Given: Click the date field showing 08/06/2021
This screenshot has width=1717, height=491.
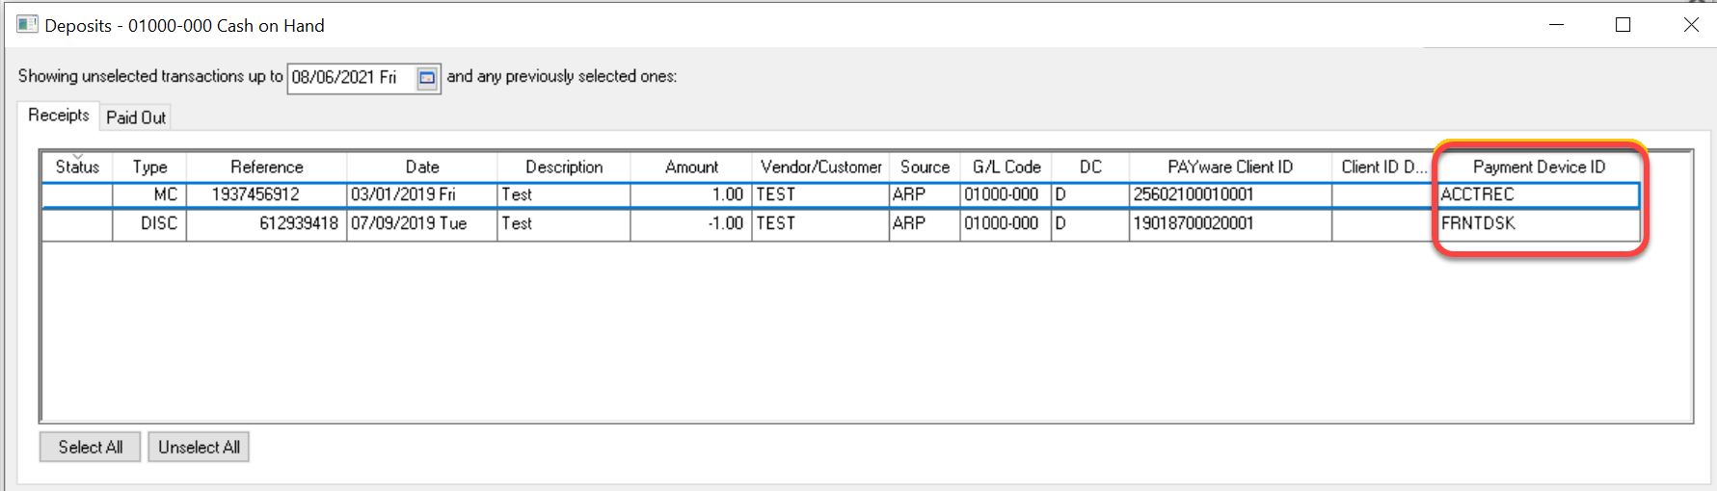Looking at the screenshot, I should 350,77.
